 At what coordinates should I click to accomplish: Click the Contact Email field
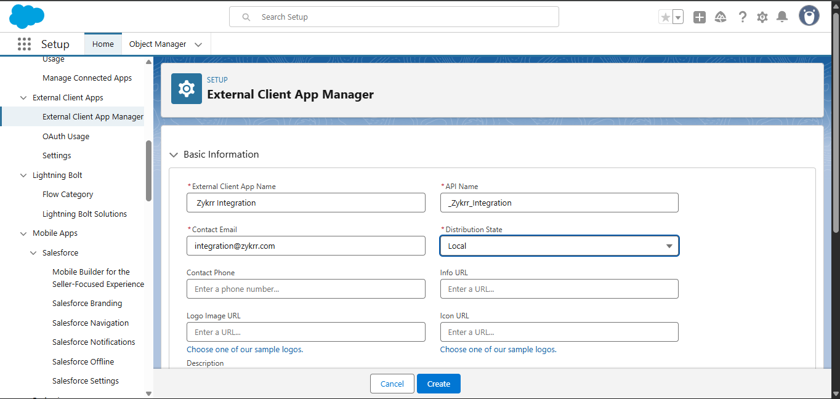(x=306, y=246)
